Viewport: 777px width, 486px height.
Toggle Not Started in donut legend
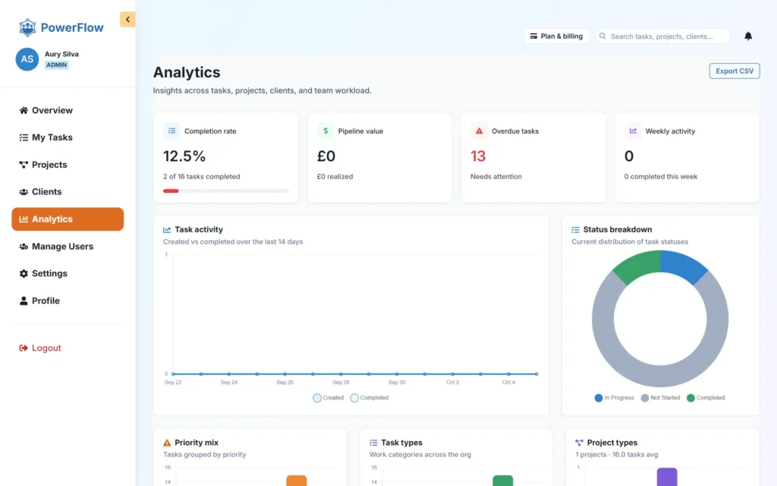pos(660,398)
